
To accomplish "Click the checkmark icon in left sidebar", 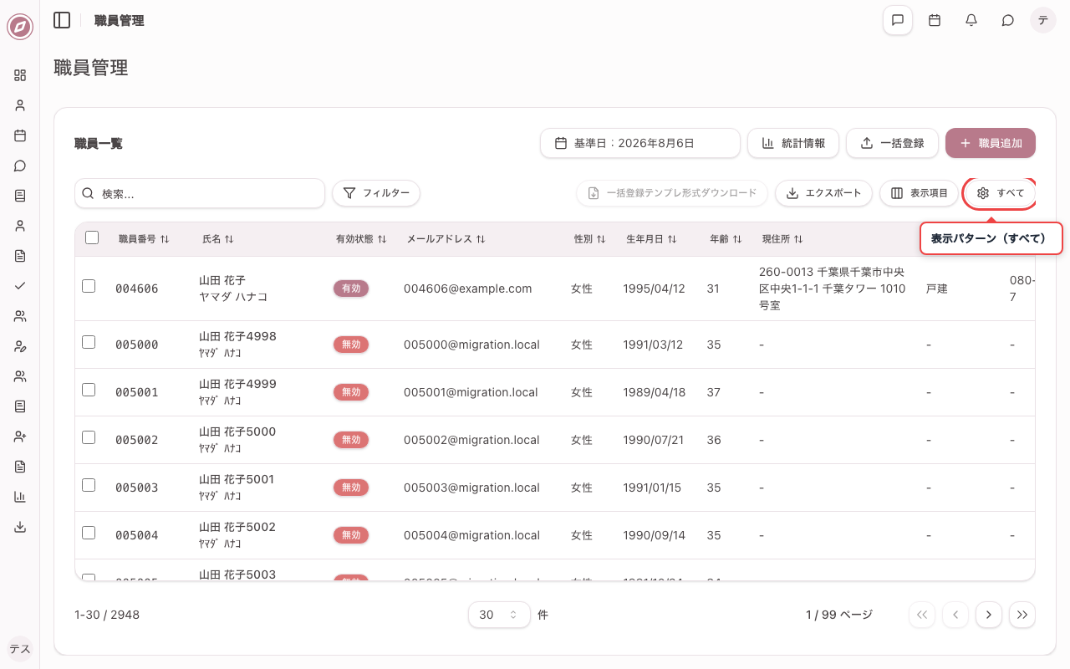I will click(20, 286).
